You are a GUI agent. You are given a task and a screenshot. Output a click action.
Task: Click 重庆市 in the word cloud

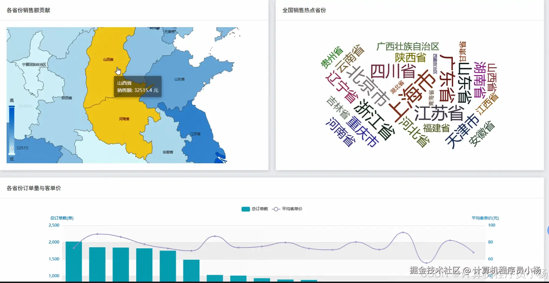[362, 132]
